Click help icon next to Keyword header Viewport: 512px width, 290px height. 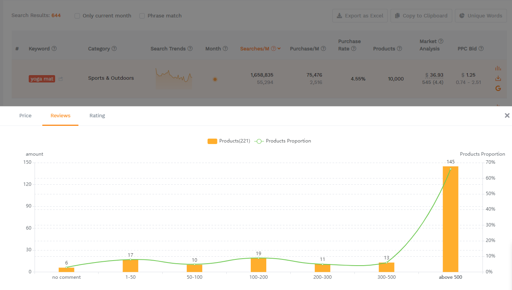54,49
